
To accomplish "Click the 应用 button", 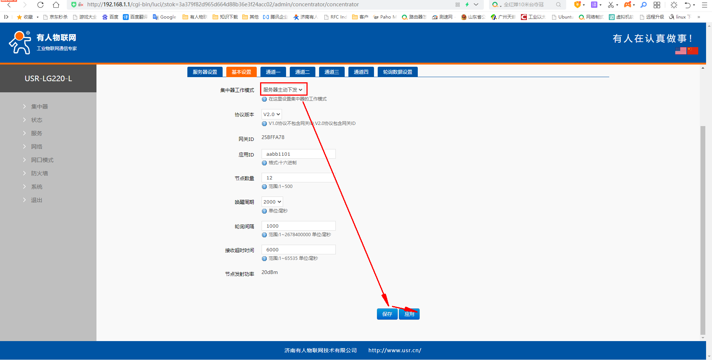I will click(409, 314).
